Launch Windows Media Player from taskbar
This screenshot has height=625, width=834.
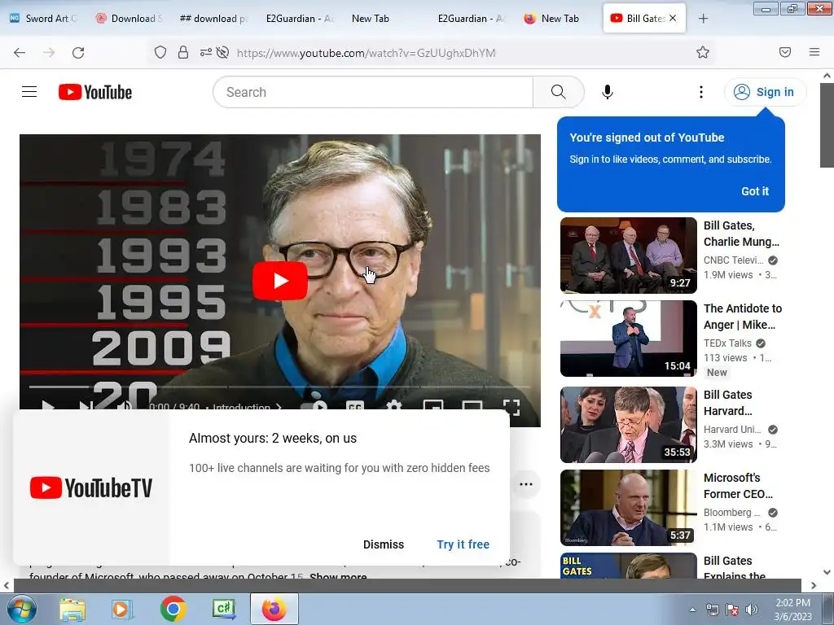click(x=122, y=609)
